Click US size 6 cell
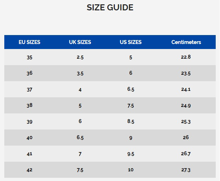Screen dimensions: 220x181 [131, 73]
